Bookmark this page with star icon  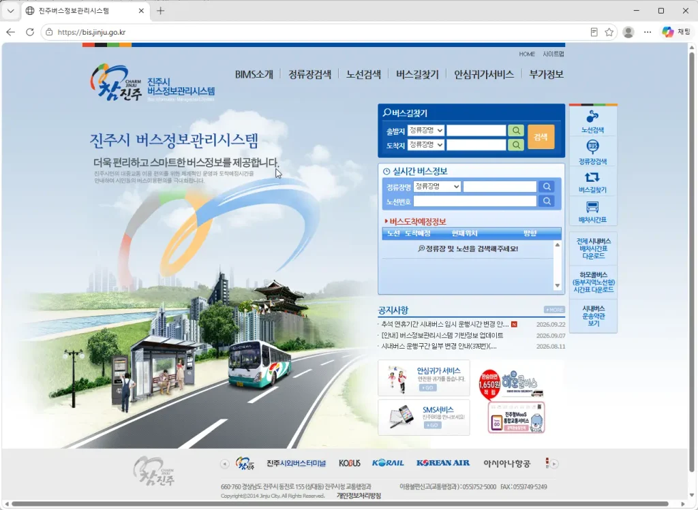[609, 32]
